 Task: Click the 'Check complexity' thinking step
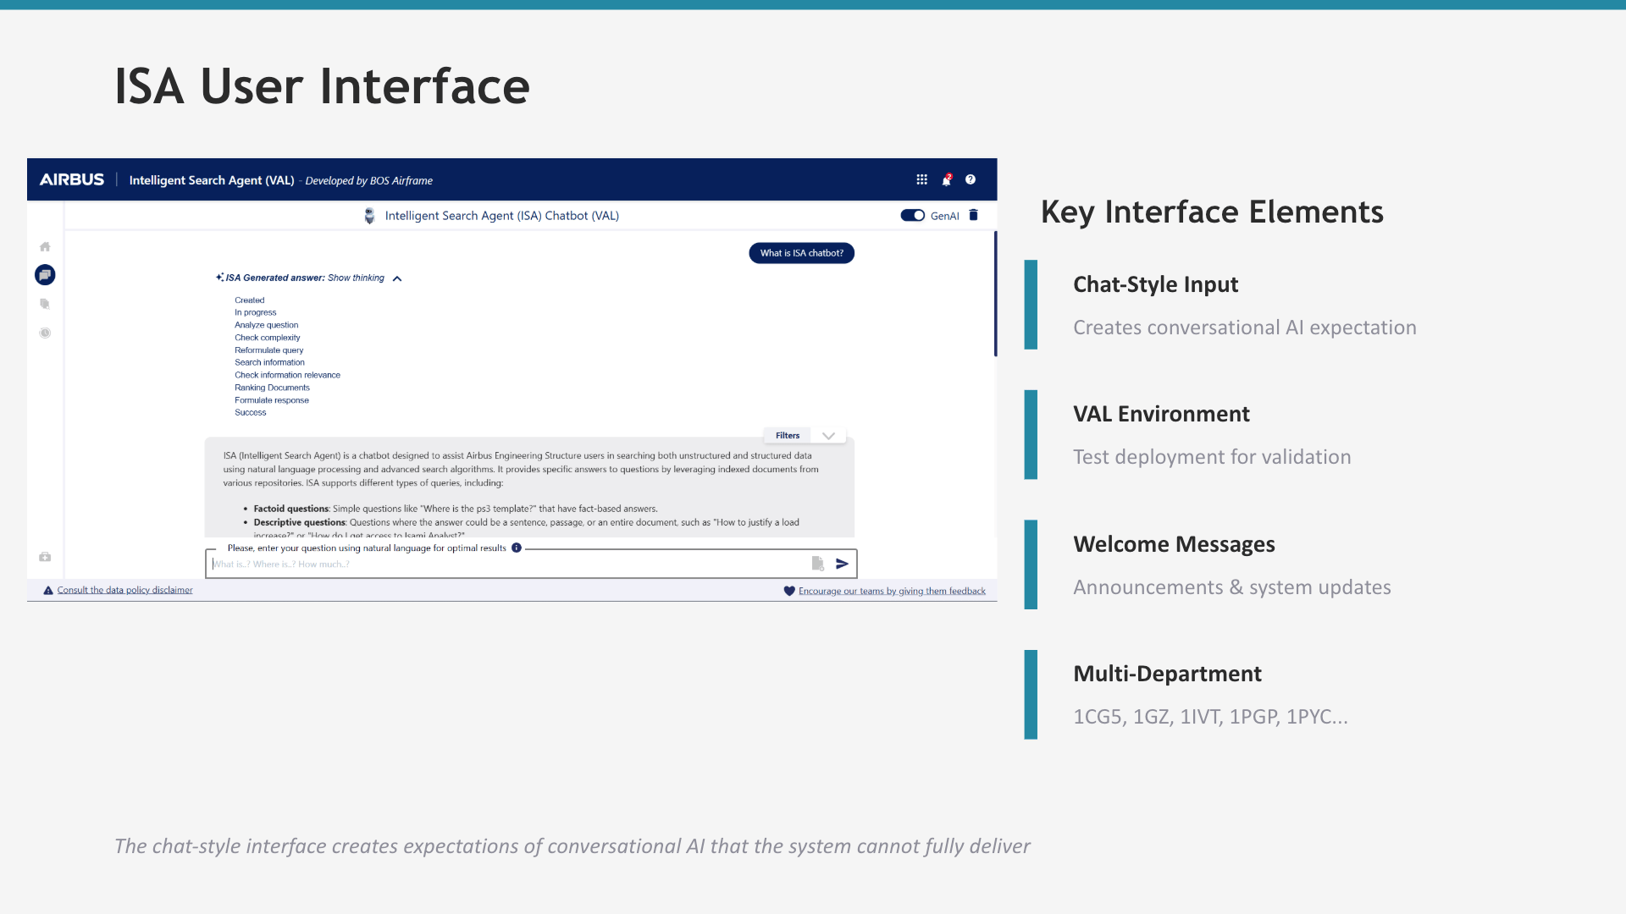268,338
